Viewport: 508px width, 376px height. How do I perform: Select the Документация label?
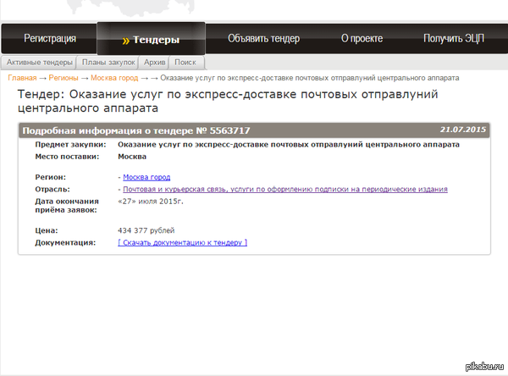click(x=65, y=242)
